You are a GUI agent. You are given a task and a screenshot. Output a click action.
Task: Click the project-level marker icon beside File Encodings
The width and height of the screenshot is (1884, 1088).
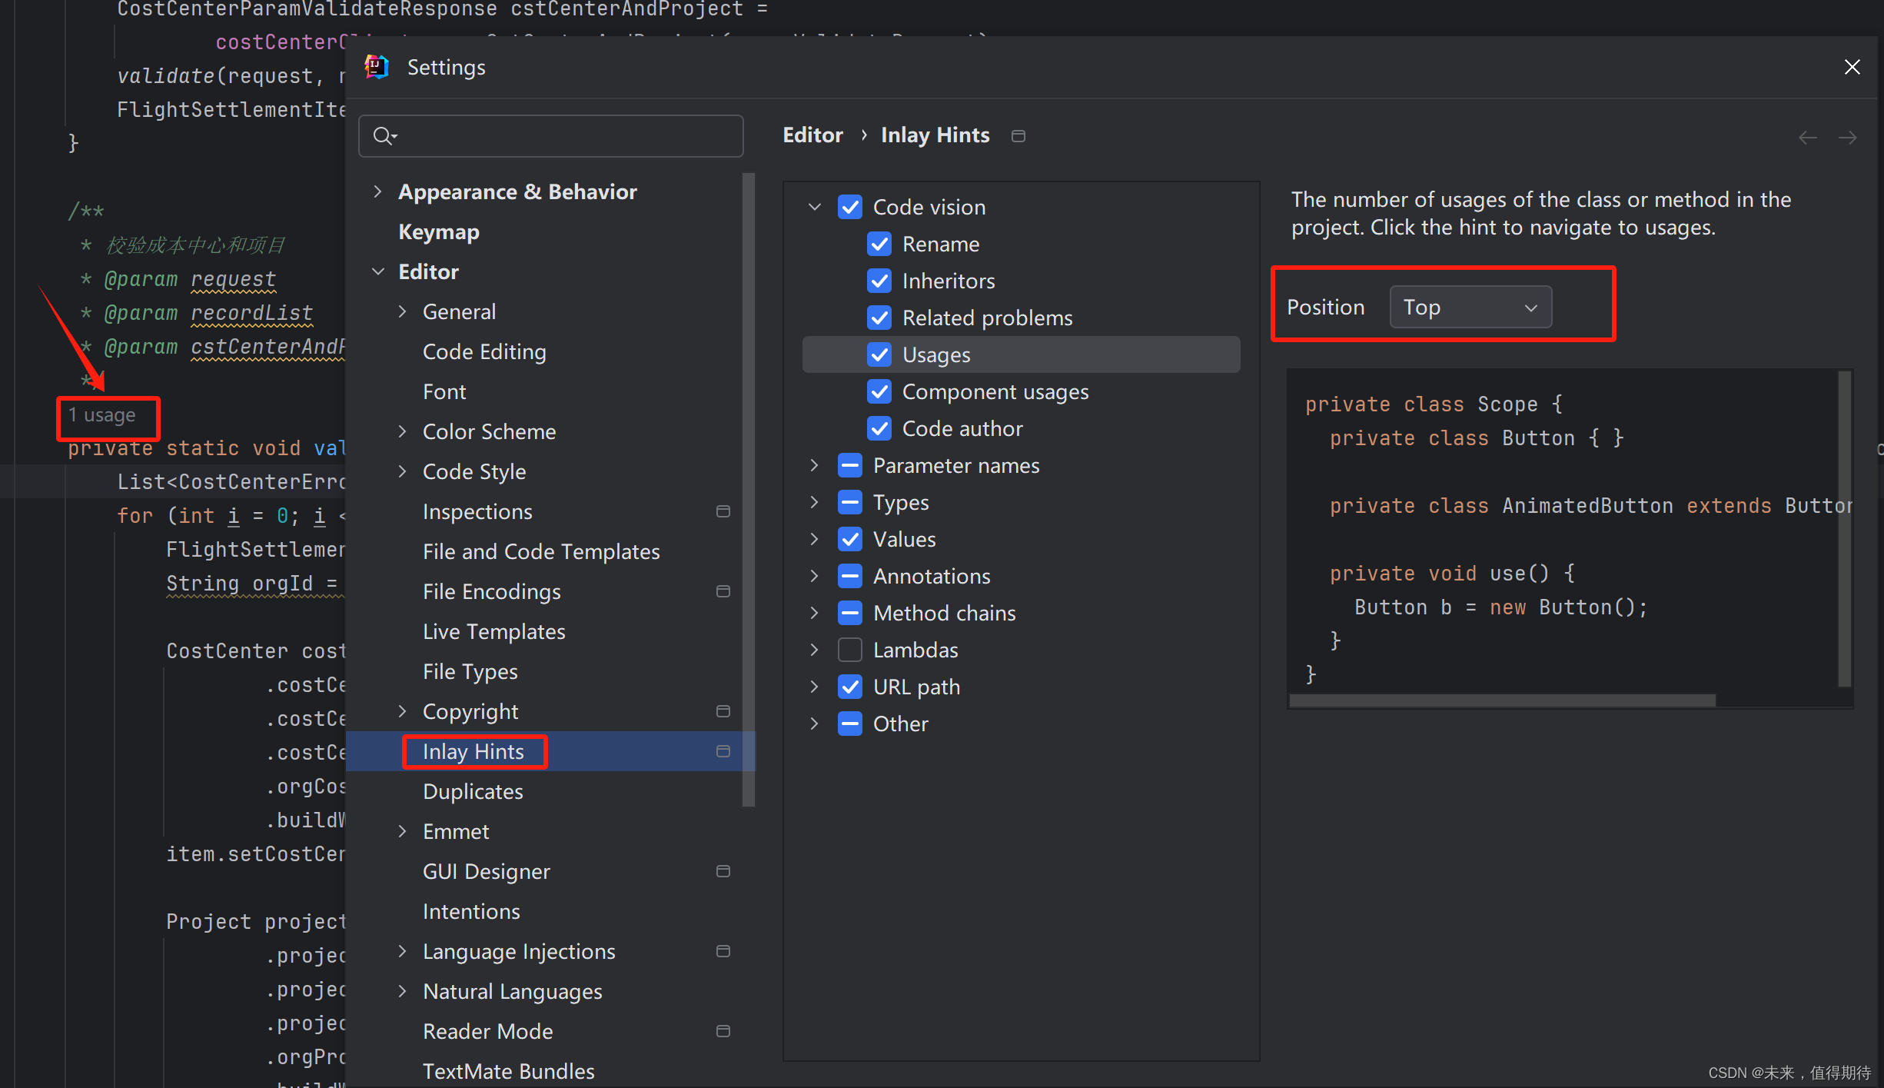[x=723, y=591]
